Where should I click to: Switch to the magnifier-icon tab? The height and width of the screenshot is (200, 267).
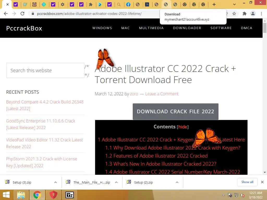pos(119,4)
